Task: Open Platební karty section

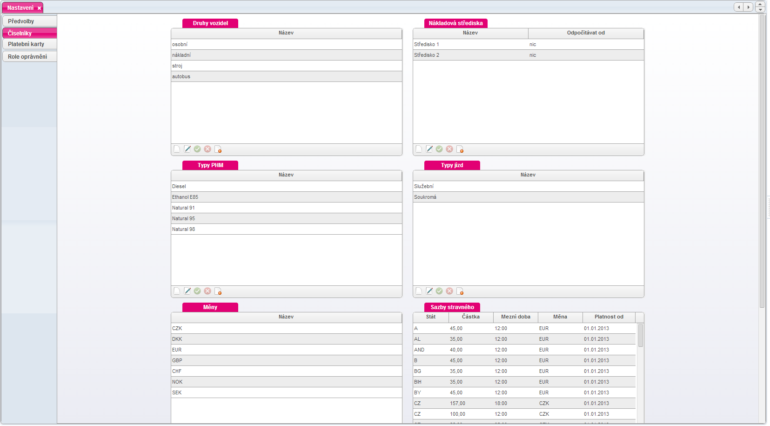Action: click(29, 44)
